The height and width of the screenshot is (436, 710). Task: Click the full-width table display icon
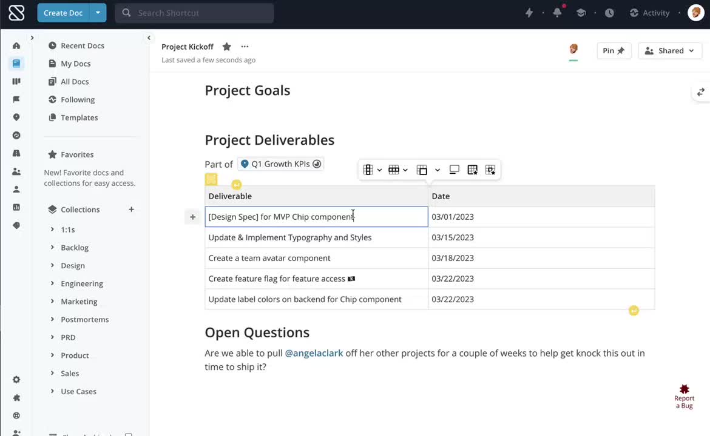(455, 170)
